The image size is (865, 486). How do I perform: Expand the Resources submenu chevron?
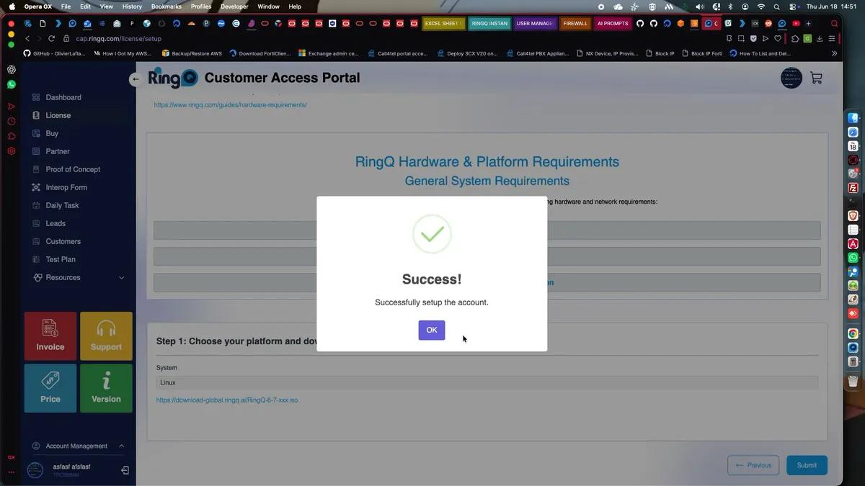[x=121, y=278]
